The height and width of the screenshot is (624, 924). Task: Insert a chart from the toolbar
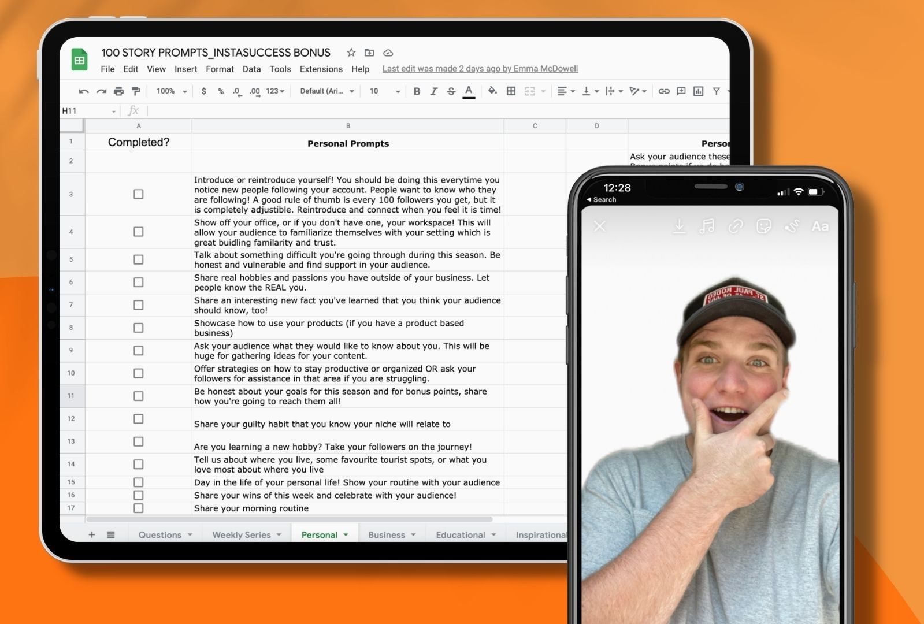point(699,91)
